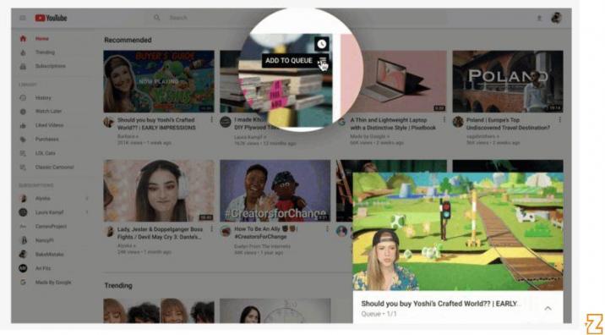The image size is (605, 335).
Task: Open the Liked Videos thumbs-up icon
Action: (x=23, y=125)
